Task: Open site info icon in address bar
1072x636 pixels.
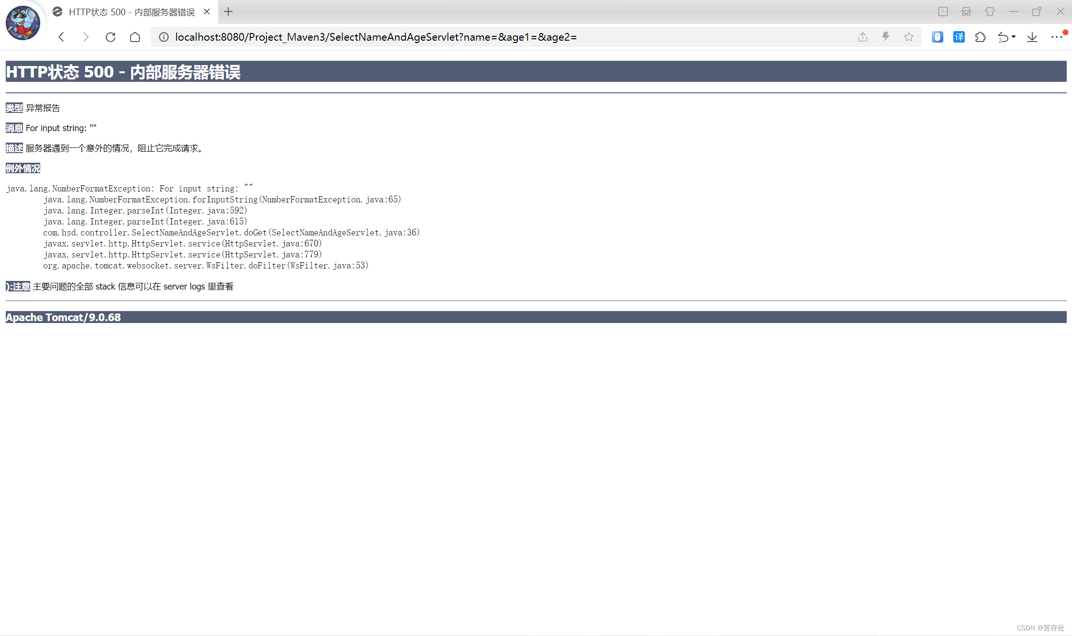Action: (164, 37)
